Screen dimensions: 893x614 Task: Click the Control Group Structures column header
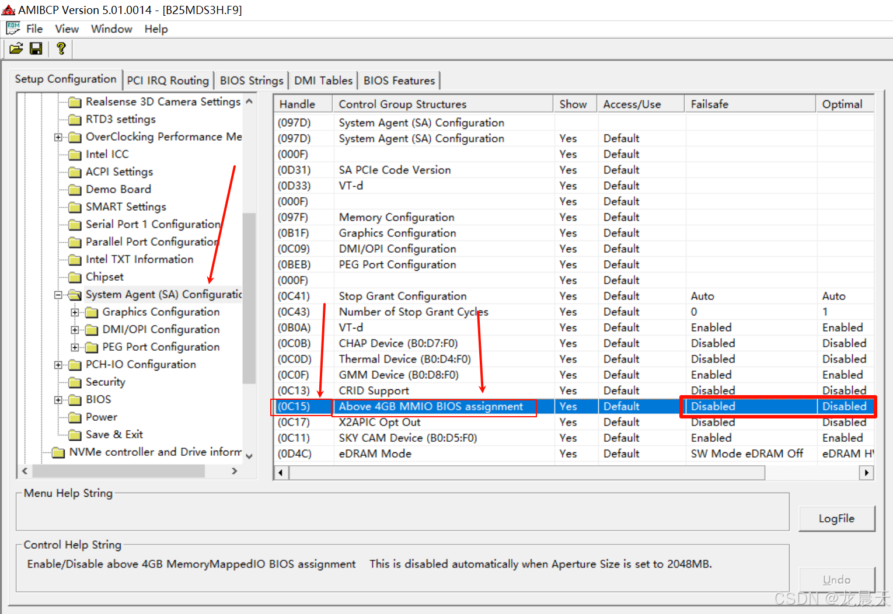coord(442,104)
